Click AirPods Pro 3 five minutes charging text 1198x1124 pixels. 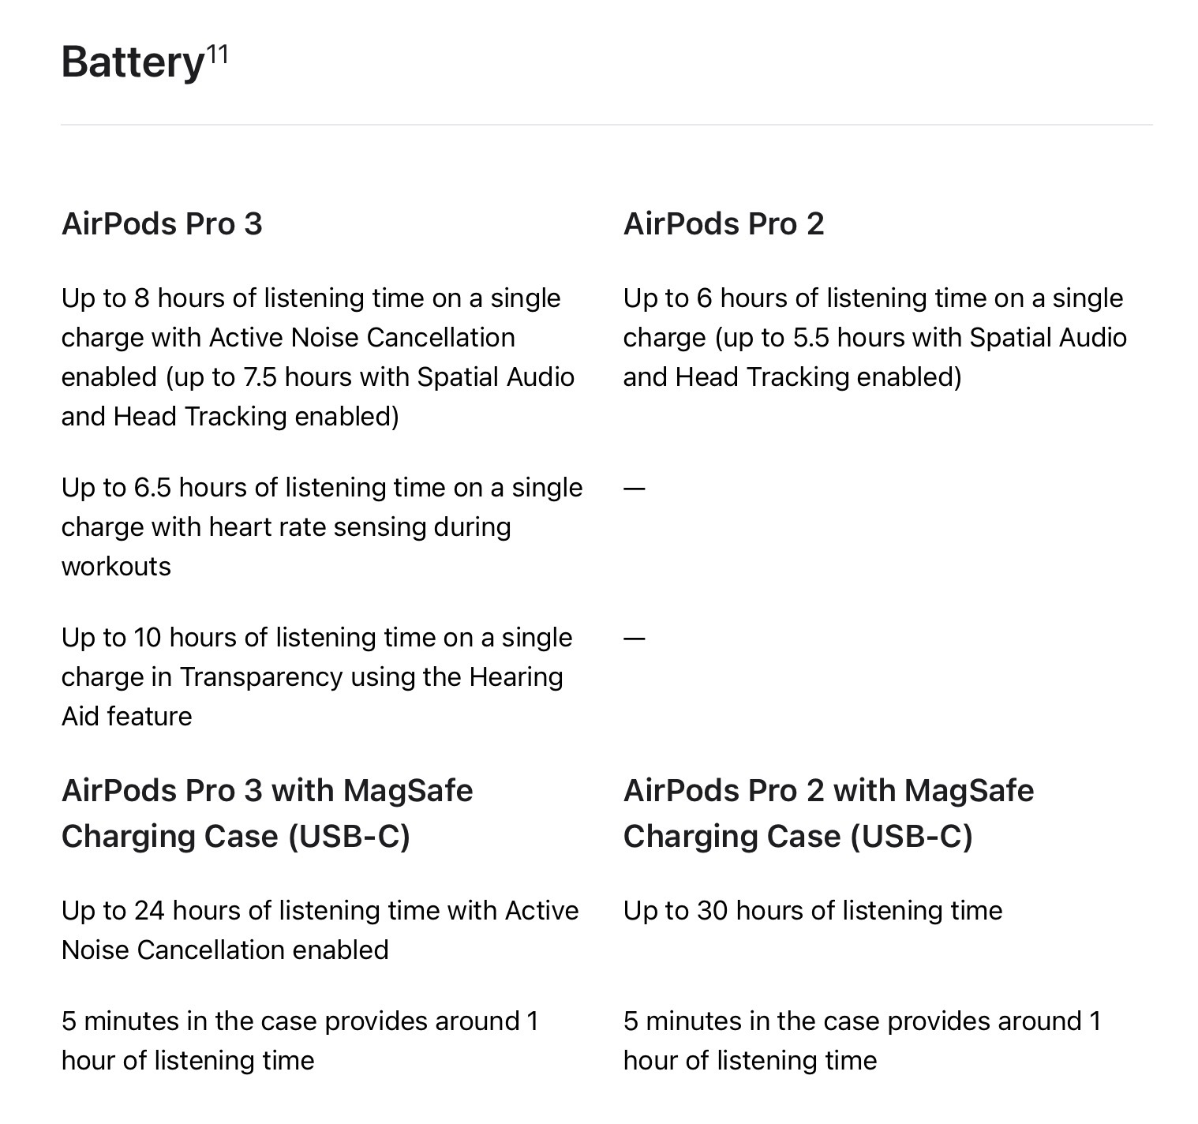pyautogui.click(x=300, y=1040)
